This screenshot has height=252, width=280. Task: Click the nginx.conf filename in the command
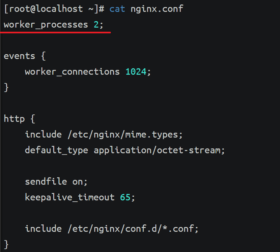(157, 9)
